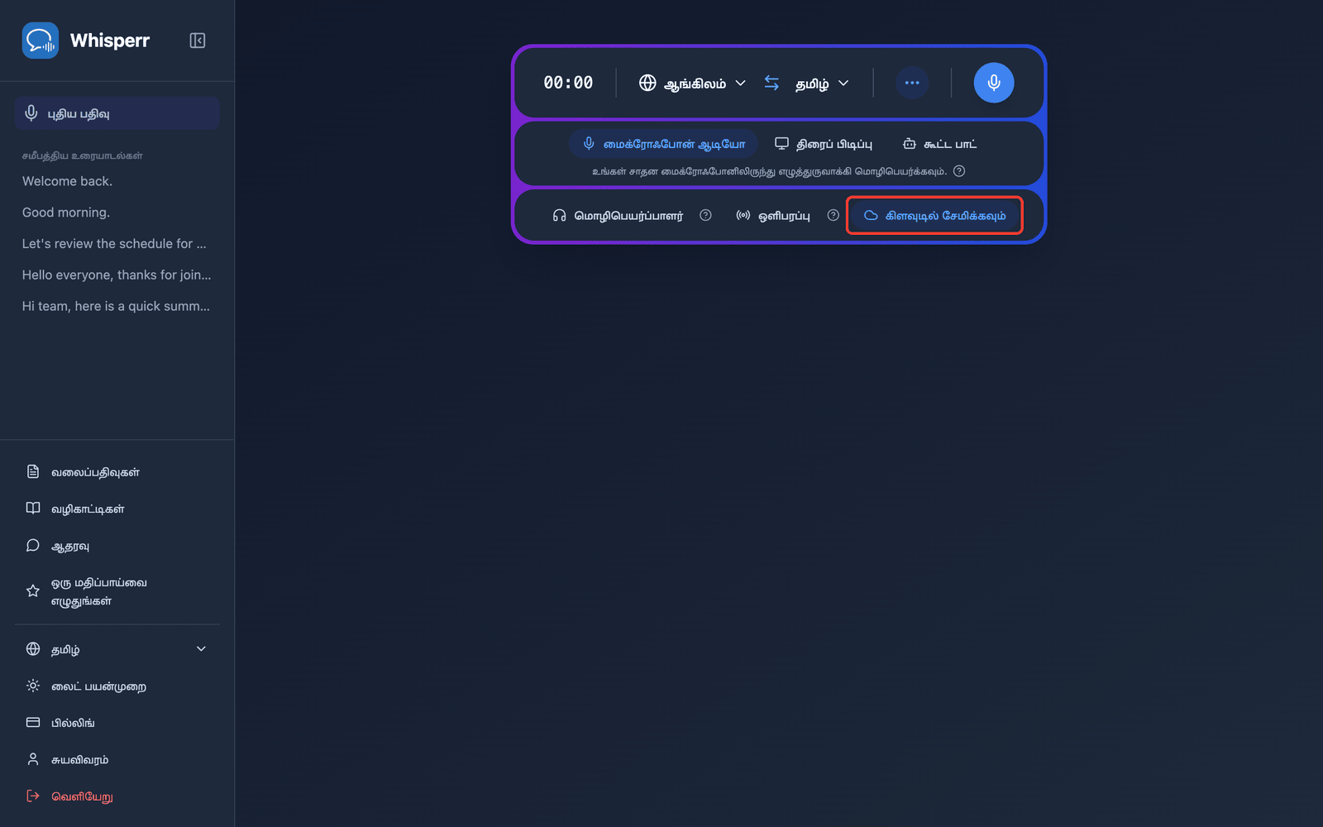Open the வலைப்பதிவுகள் blog link
Viewport: 1323px width, 827px height.
click(117, 471)
